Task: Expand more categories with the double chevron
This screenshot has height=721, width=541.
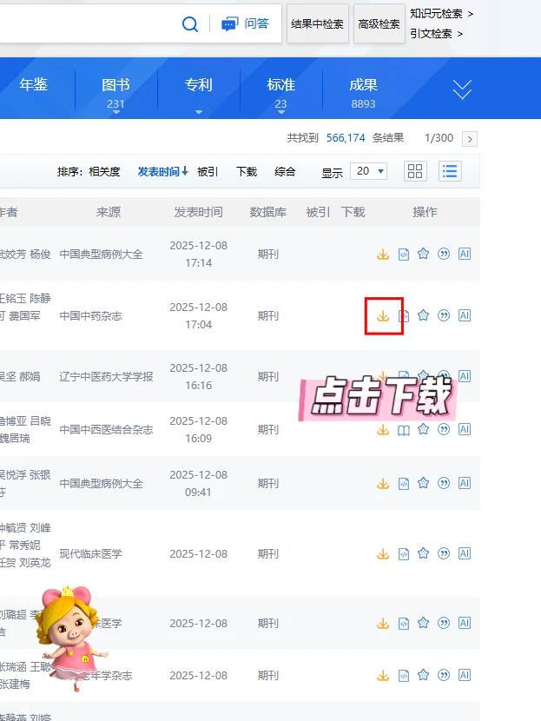Action: point(462,89)
